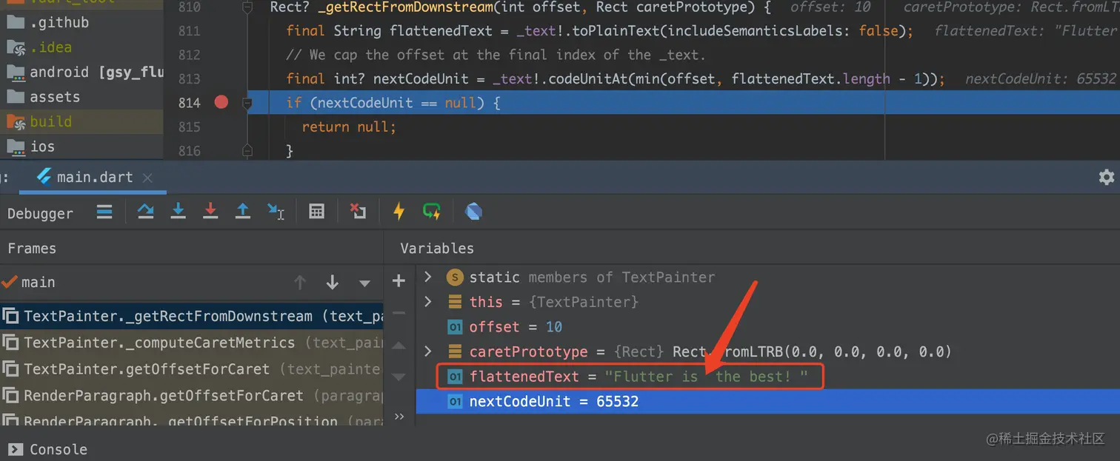1120x461 pixels.
Task: Select the 'nextCodeUnit = 65532' variable row
Action: (767, 401)
